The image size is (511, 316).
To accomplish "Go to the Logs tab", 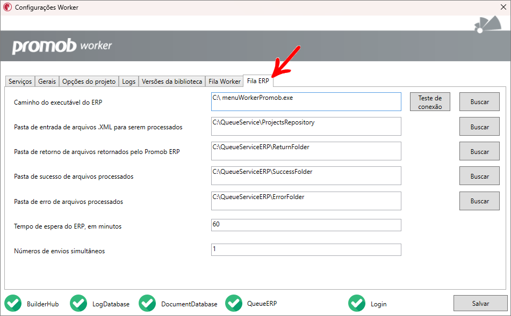I will tap(129, 82).
